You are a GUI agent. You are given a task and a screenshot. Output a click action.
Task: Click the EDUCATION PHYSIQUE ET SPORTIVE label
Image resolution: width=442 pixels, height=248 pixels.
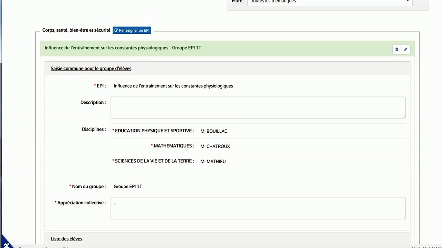point(154,131)
